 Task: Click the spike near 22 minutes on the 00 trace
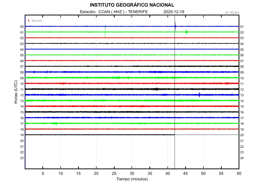(x=105, y=27)
